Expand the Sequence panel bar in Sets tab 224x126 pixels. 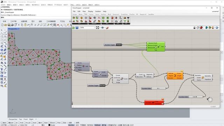tap(95, 23)
